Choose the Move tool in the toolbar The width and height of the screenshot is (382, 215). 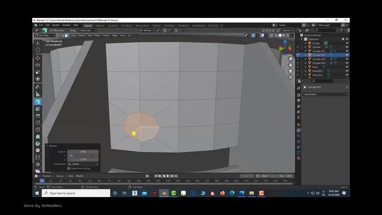[x=38, y=58]
